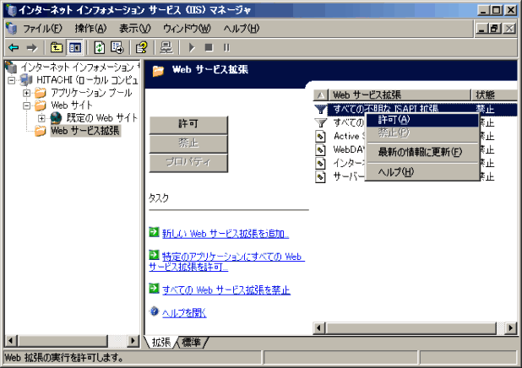Collapse the HITACHI computer tree node
The width and height of the screenshot is (522, 368).
coord(12,80)
